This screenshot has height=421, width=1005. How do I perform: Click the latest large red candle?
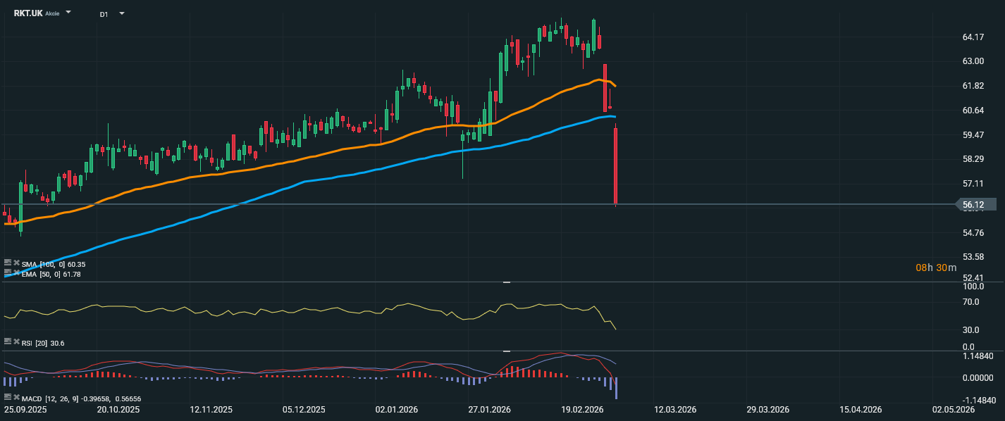coord(616,165)
